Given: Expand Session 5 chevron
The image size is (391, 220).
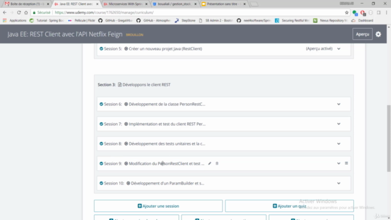Looking at the screenshot, I should click(338, 49).
